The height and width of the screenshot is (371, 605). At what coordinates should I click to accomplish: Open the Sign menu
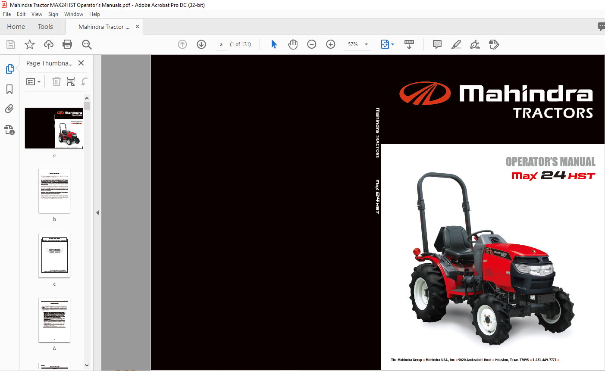53,14
